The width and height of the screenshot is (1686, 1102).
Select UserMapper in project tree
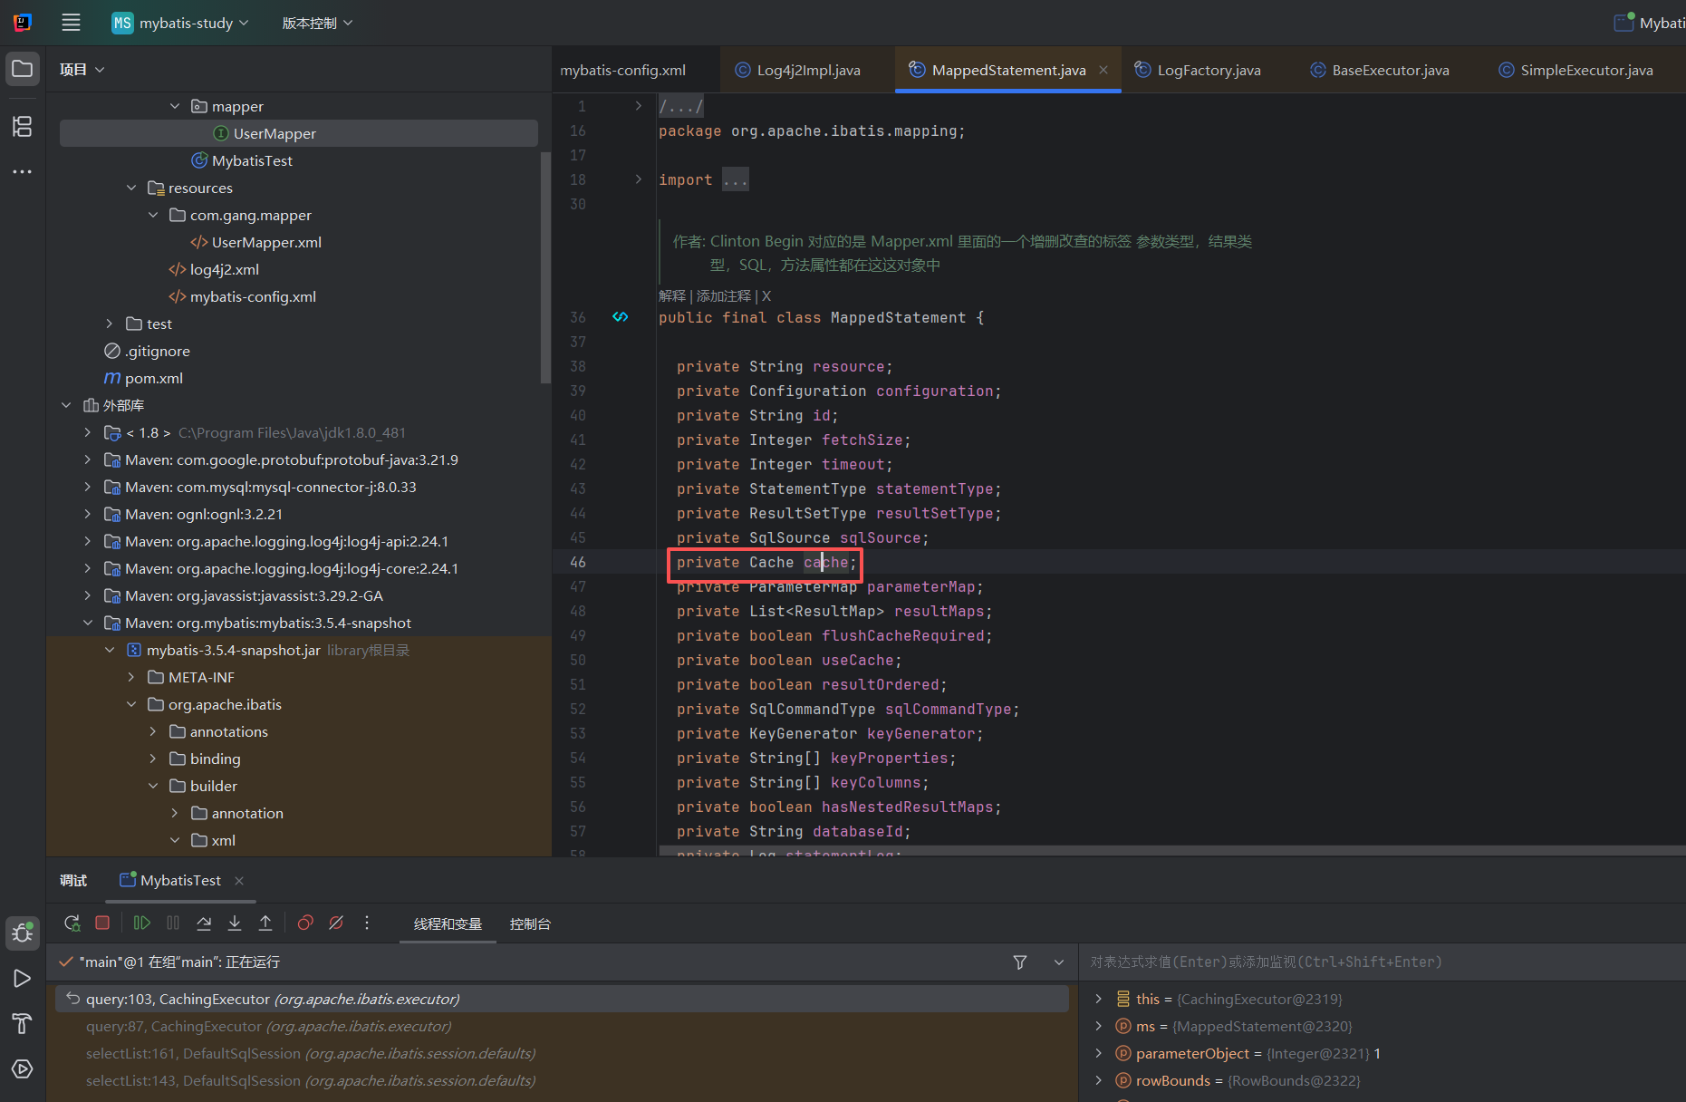(x=299, y=133)
